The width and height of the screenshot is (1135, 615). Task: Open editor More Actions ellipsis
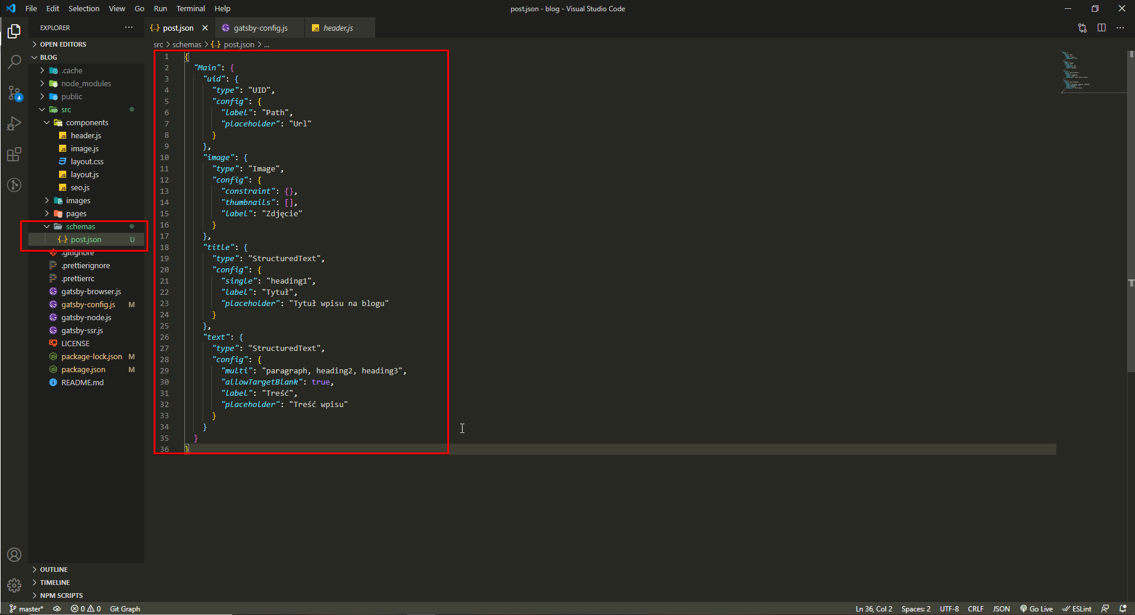click(x=1120, y=28)
